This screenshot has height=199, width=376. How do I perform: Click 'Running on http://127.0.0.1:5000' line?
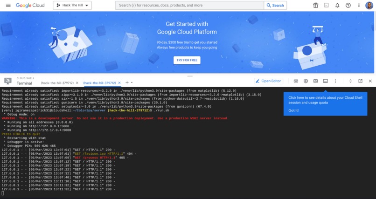tap(36, 126)
